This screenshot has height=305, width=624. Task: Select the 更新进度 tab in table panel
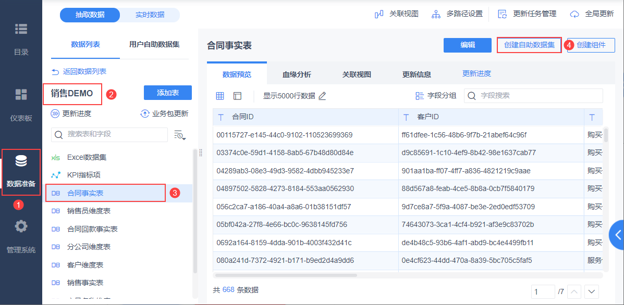tap(476, 73)
